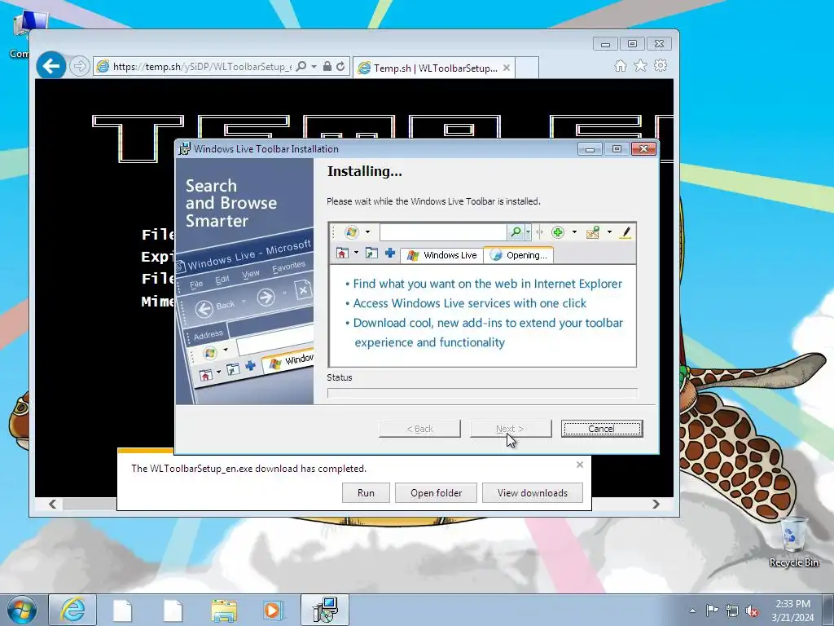Image resolution: width=834 pixels, height=626 pixels.
Task: Click the URL field in Internet Explorer
Action: (202, 67)
